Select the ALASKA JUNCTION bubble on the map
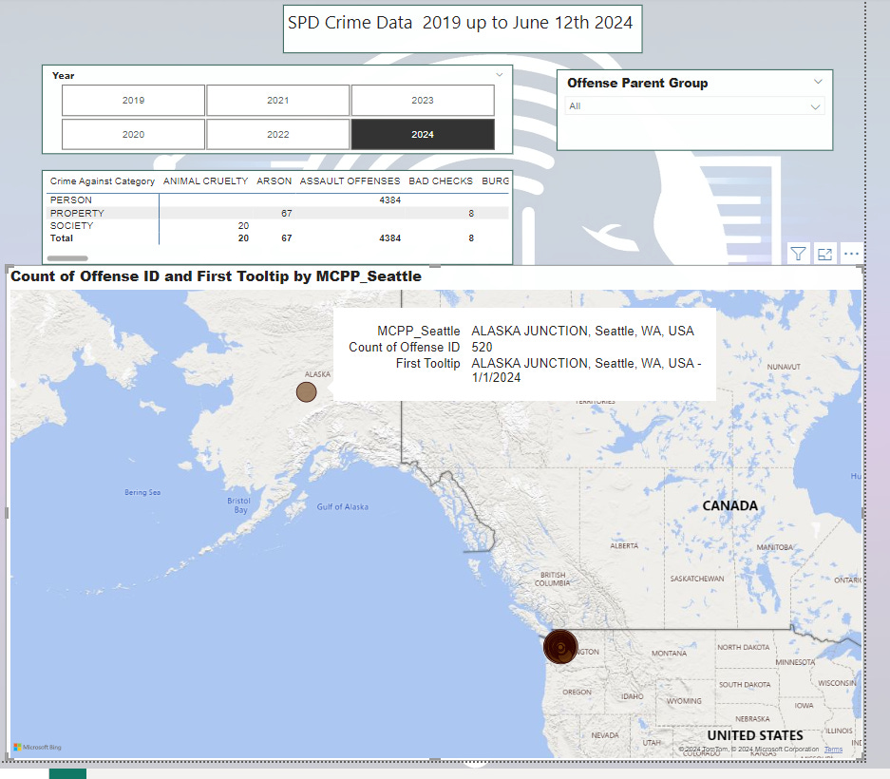The width and height of the screenshot is (890, 779). pos(559,646)
